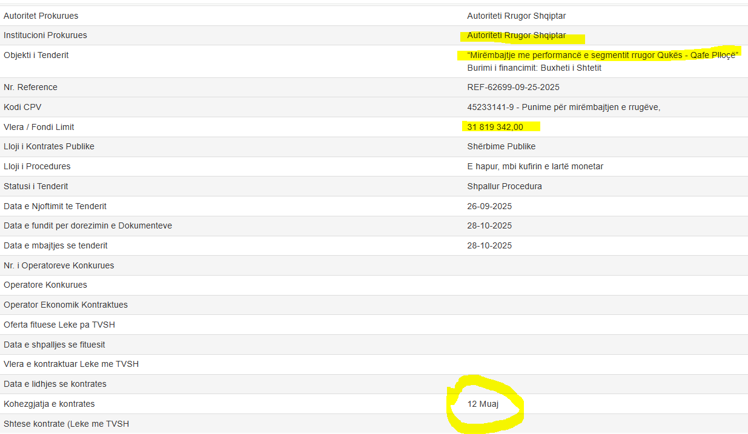
Task: Click the procedure type E hapur, mbi kufirin value
Action: click(x=535, y=166)
